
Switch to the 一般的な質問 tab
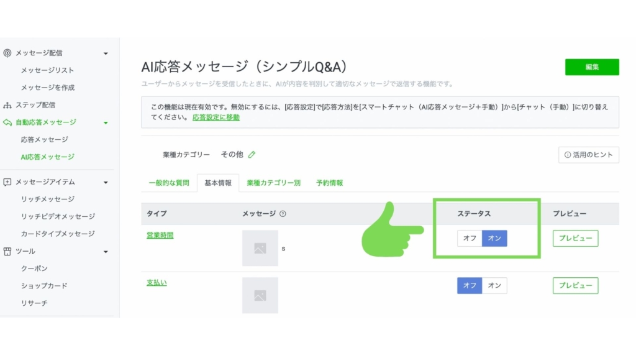[168, 183]
